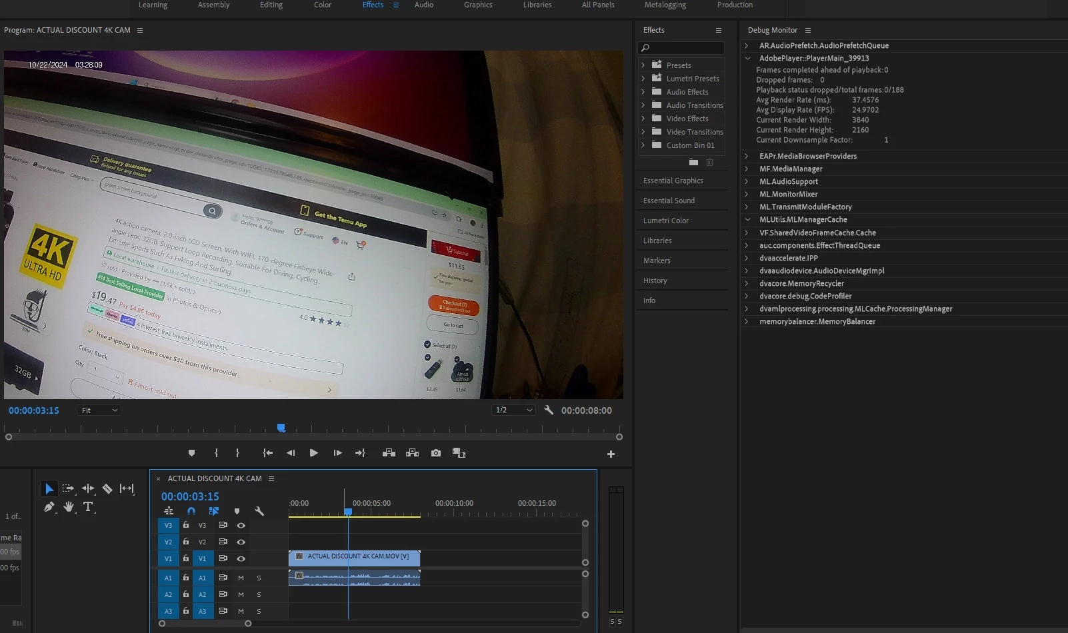Click the Program monitor playhead marker
The width and height of the screenshot is (1068, 633).
[281, 428]
